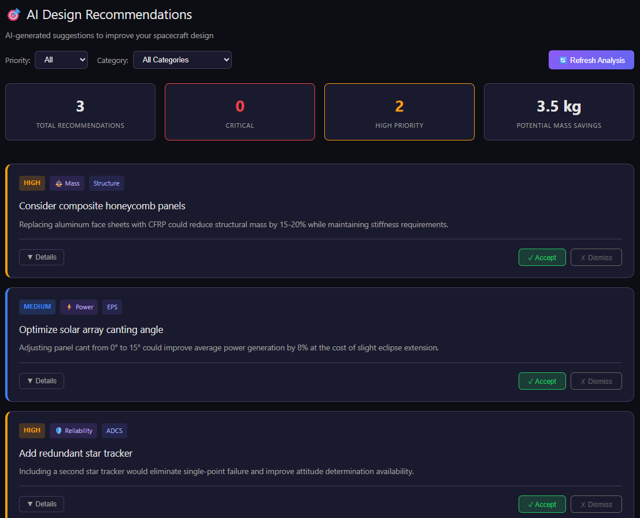Select the High Priority stat card
The image size is (640, 518).
(x=399, y=112)
